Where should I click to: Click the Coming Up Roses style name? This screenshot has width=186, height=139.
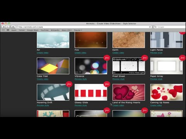(160, 102)
